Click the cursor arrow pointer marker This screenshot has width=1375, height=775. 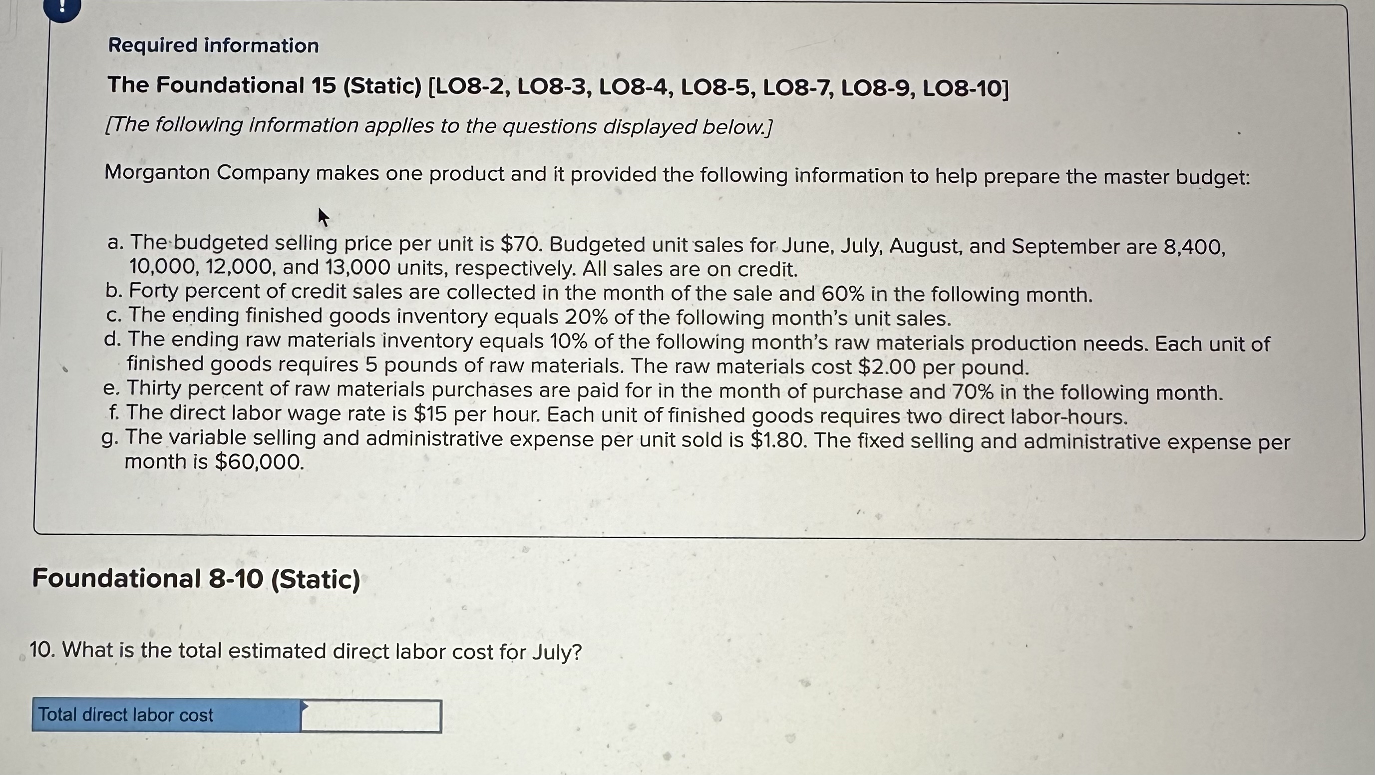(x=324, y=217)
